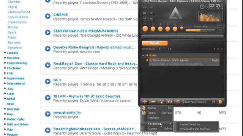Choose Ссылку in the add menu
Screen dimensions: 243x136
157,128
